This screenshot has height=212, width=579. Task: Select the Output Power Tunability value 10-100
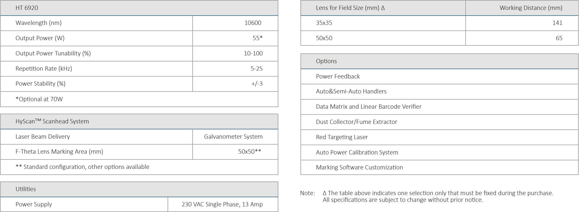pyautogui.click(x=253, y=54)
